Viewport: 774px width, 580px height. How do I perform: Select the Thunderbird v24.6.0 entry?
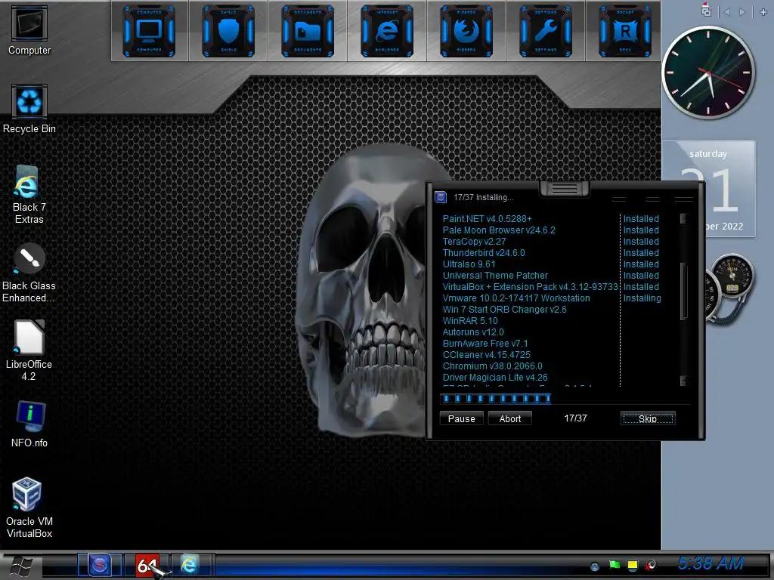484,252
